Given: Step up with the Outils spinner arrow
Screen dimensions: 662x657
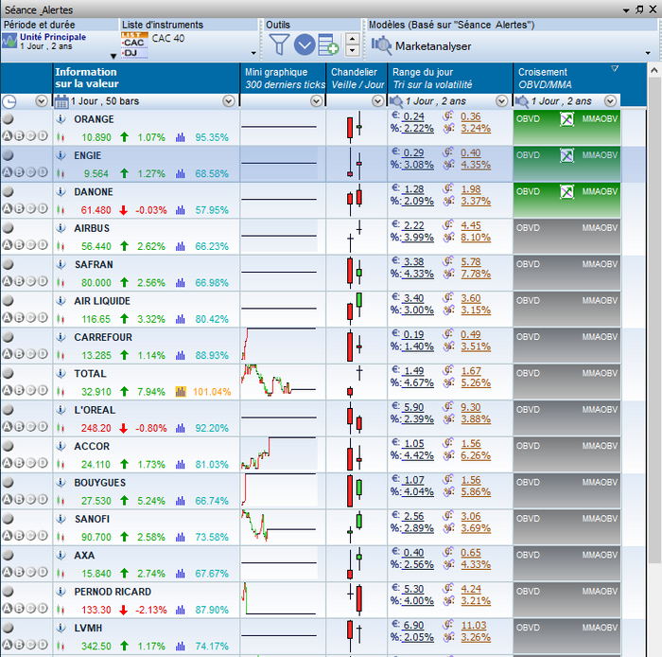Looking at the screenshot, I should click(352, 39).
